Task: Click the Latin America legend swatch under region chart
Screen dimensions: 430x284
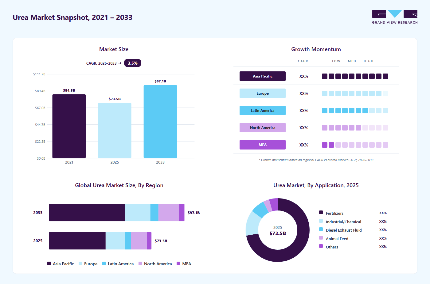Action: point(104,263)
